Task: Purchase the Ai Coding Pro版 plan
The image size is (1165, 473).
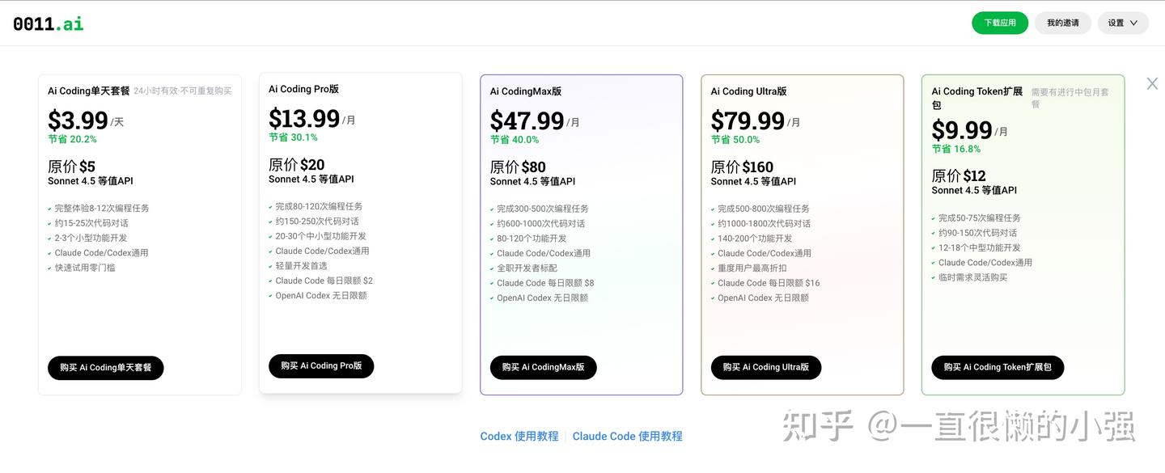Action: coord(321,366)
